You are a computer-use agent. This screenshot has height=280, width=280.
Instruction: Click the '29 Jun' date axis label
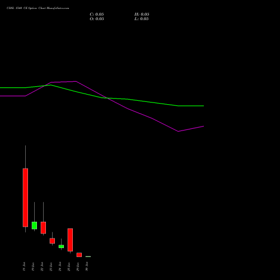(x=78, y=267)
